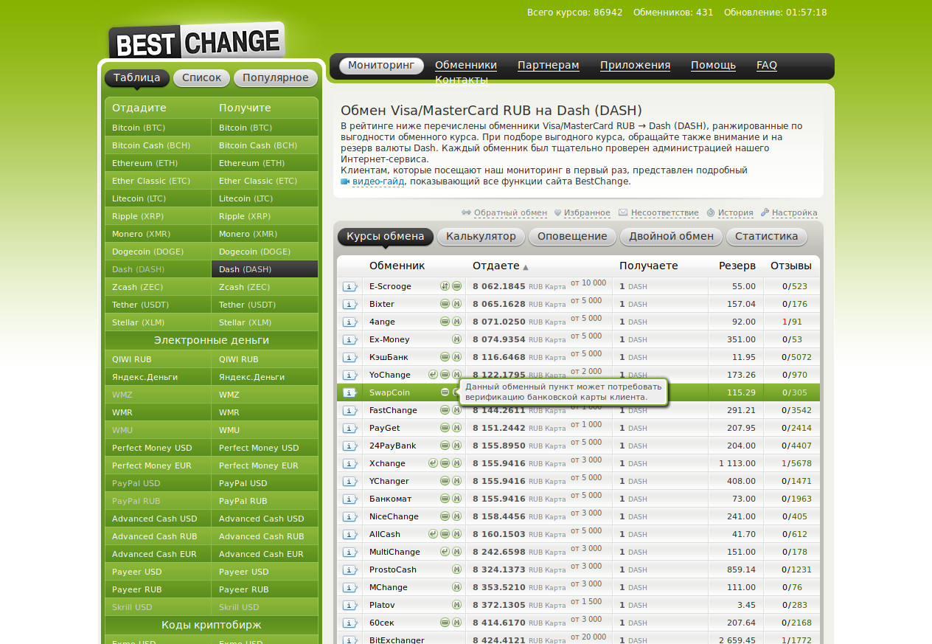This screenshot has width=932, height=644.
Task: Open info icon for Bixter row
Action: point(350,304)
